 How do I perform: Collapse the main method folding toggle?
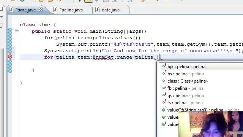[17, 30]
